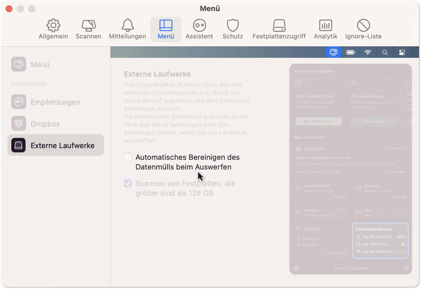Screen dimensions: 421x289
Task: Select Dropbox in the sidebar
Action: [x=55, y=124]
